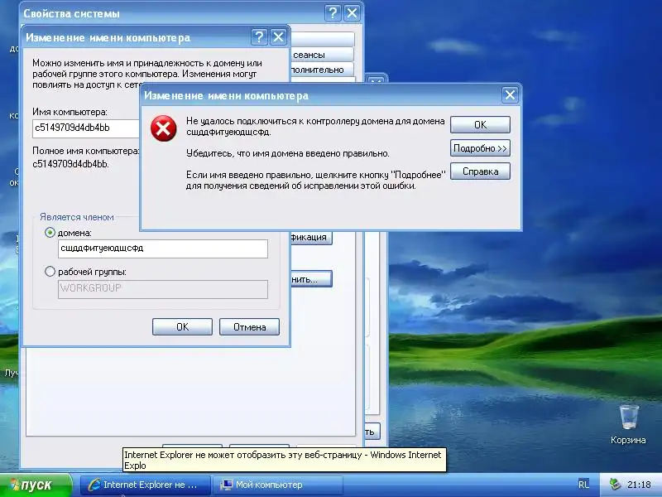Click help button in Свойства системы title bar

[x=333, y=13]
